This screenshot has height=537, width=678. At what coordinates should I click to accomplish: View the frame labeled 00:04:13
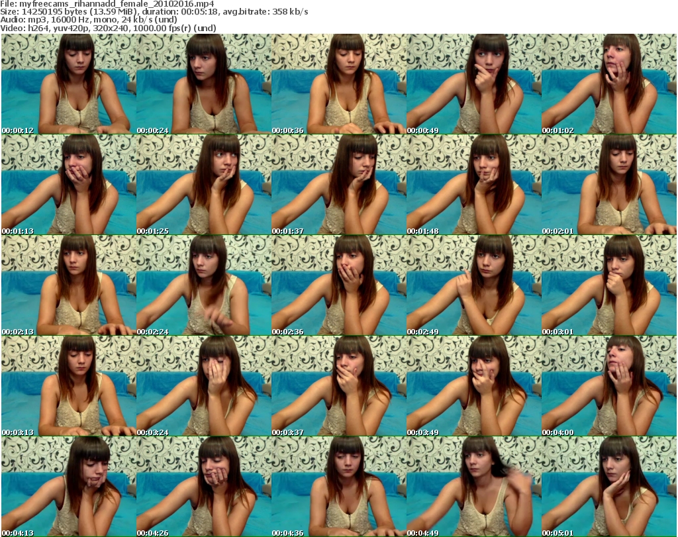pyautogui.click(x=69, y=487)
